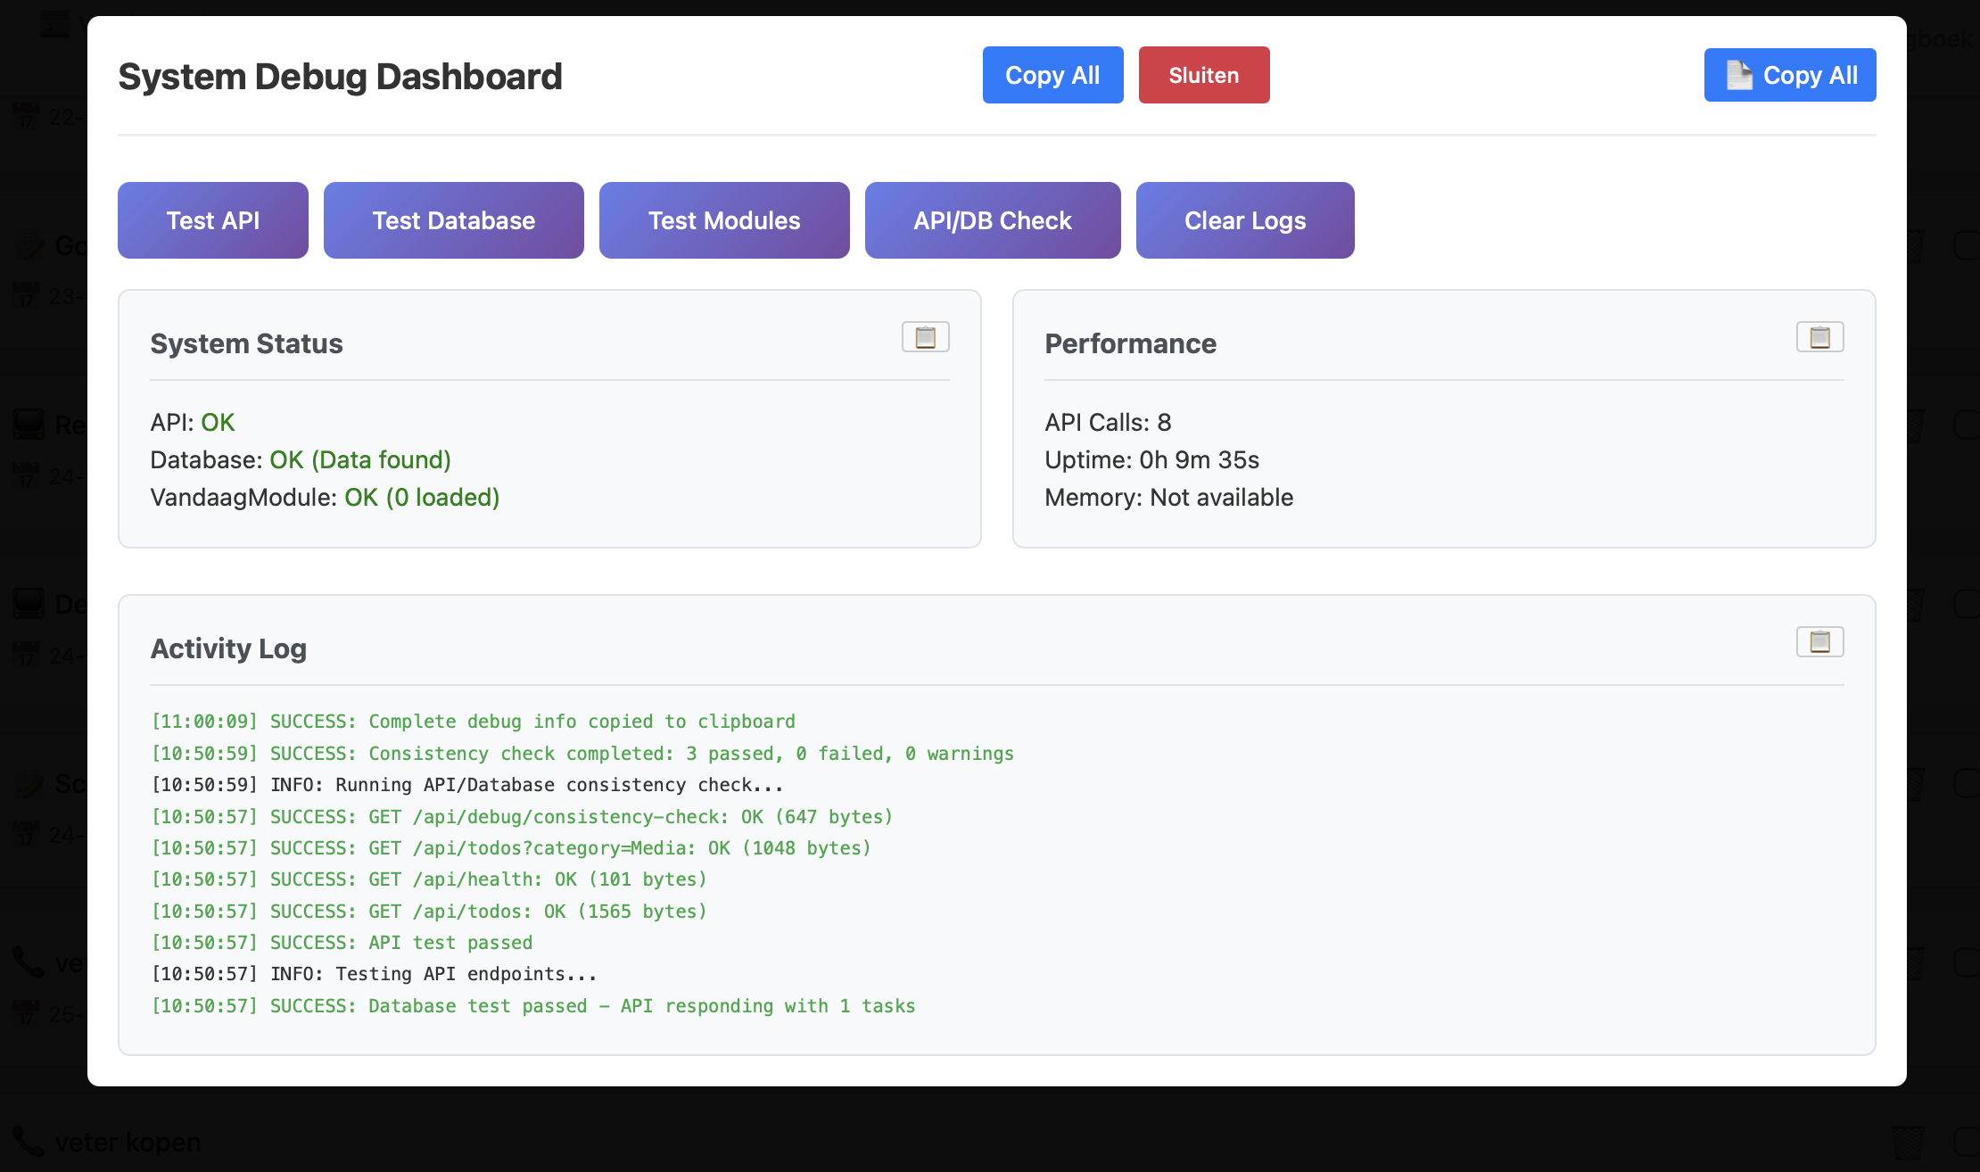Click the plain blue Copy All button
The width and height of the screenshot is (1980, 1172).
[x=1052, y=75]
